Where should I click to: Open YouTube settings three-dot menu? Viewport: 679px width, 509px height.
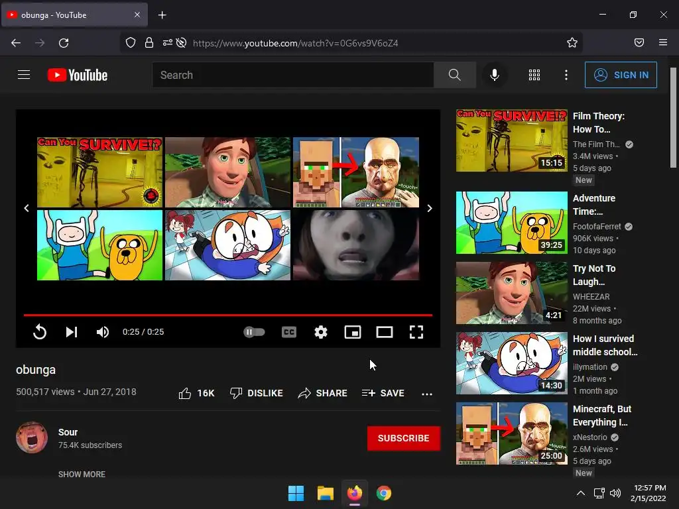(x=566, y=75)
